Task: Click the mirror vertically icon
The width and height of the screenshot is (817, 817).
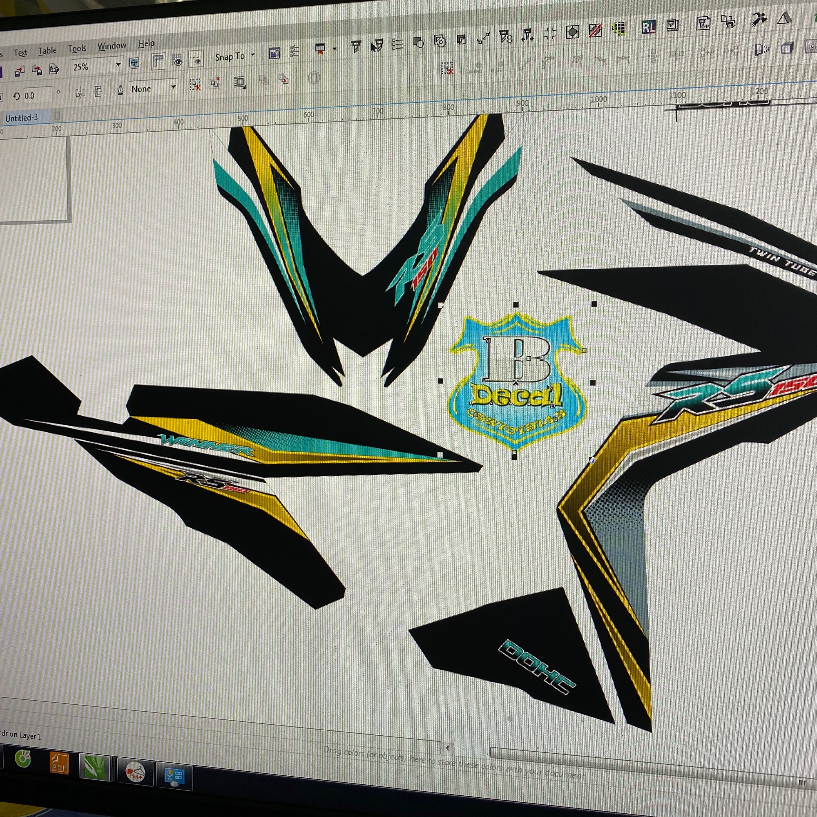Action: tap(98, 91)
